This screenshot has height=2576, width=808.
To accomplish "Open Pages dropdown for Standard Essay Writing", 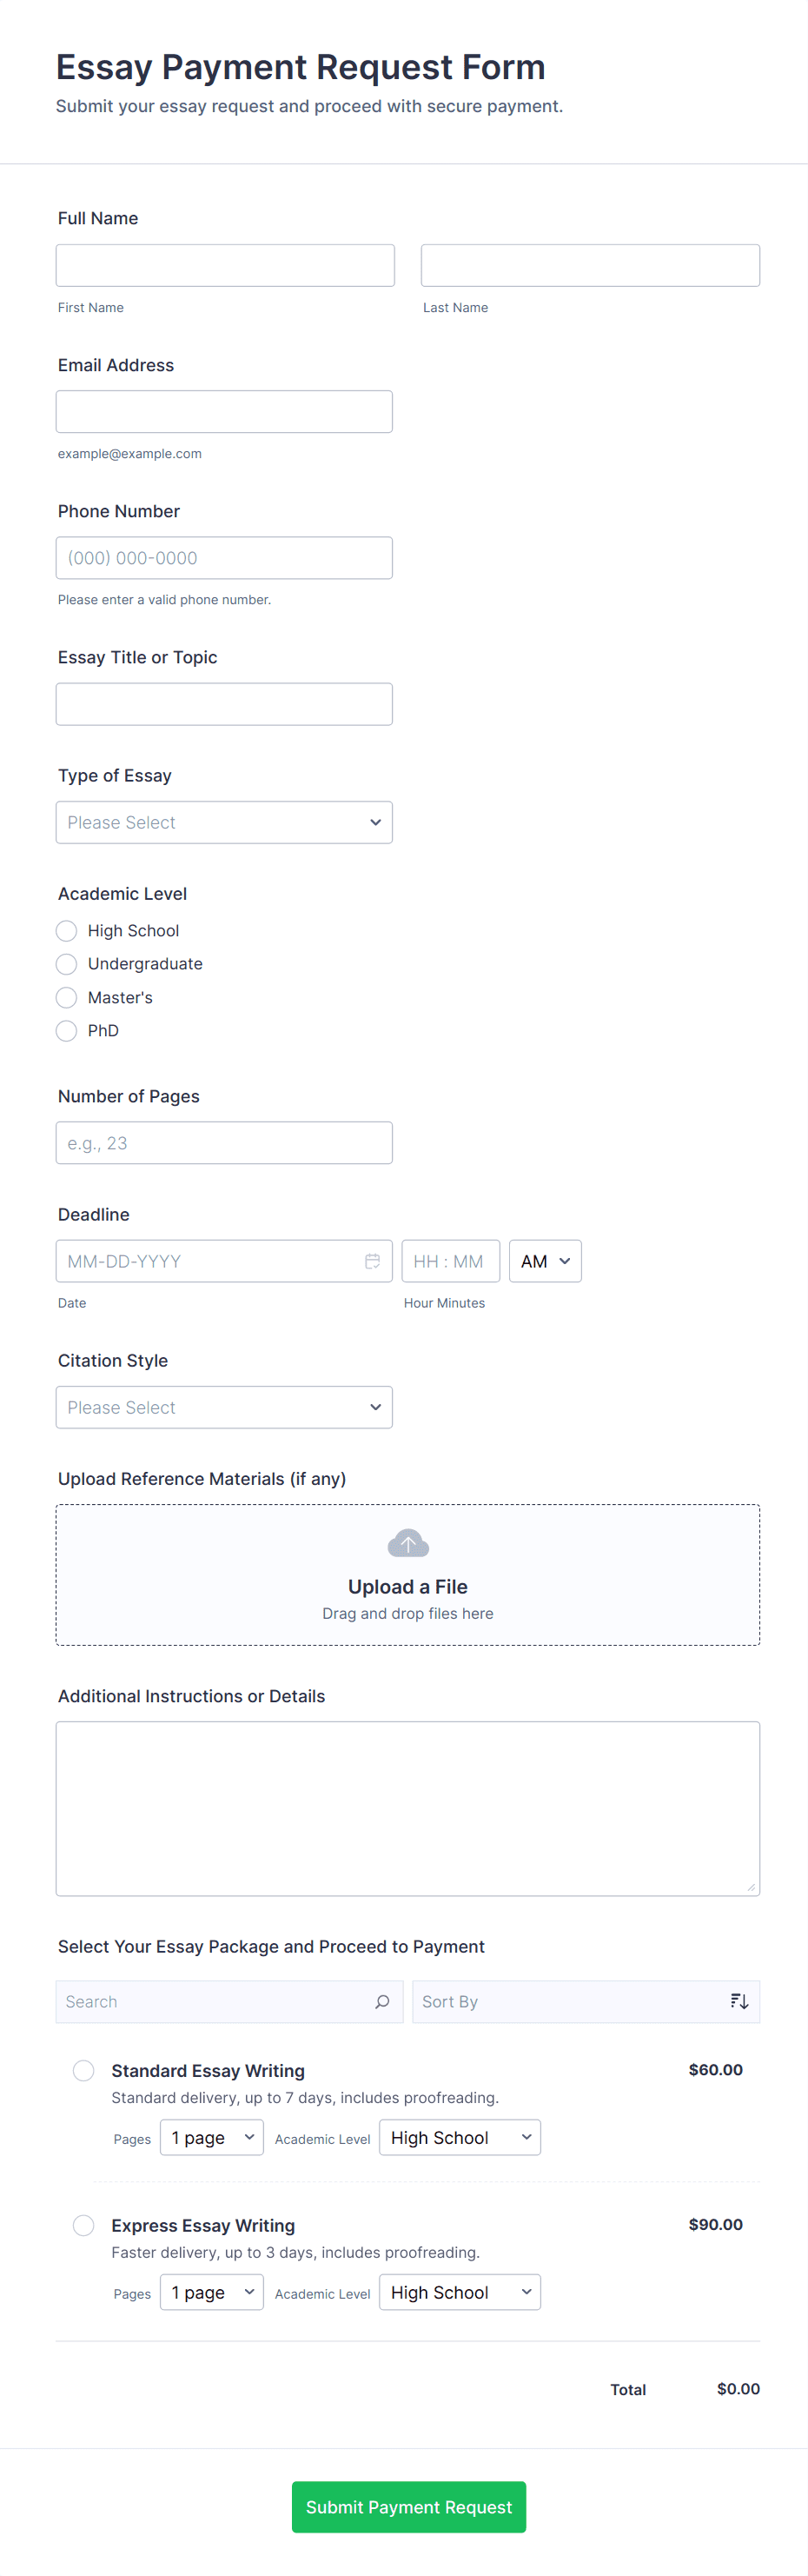I will [212, 2137].
